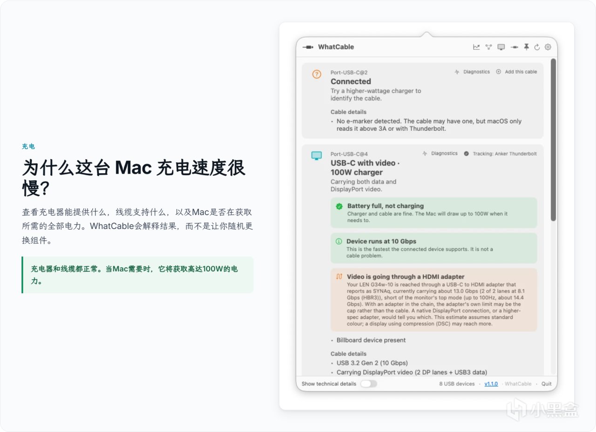Open WhatCable settings gear
The height and width of the screenshot is (432, 596).
[548, 47]
